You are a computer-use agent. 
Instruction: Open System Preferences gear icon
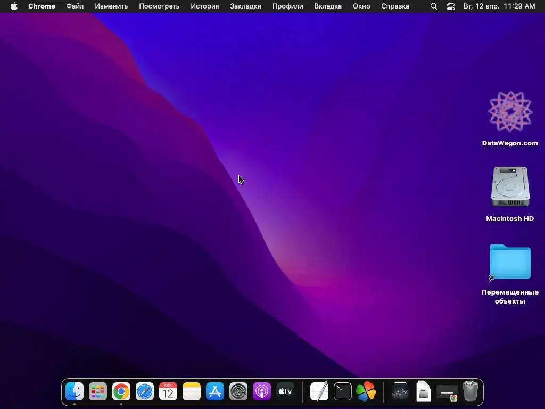coord(238,391)
